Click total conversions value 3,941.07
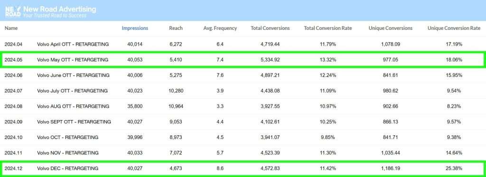The height and width of the screenshot is (177, 486). pyautogui.click(x=270, y=137)
